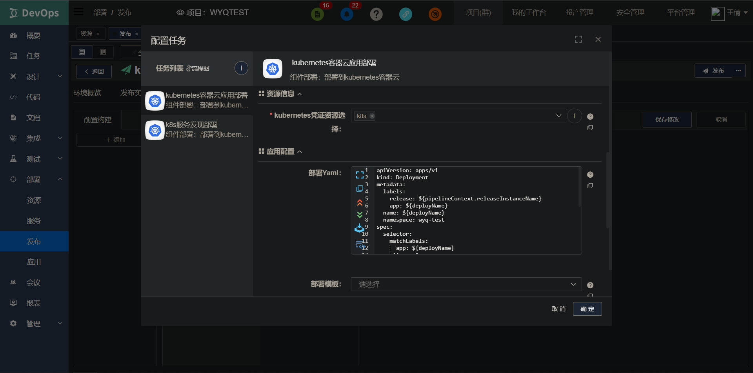Click the link/chain icon in the header
The image size is (753, 373).
(406, 14)
